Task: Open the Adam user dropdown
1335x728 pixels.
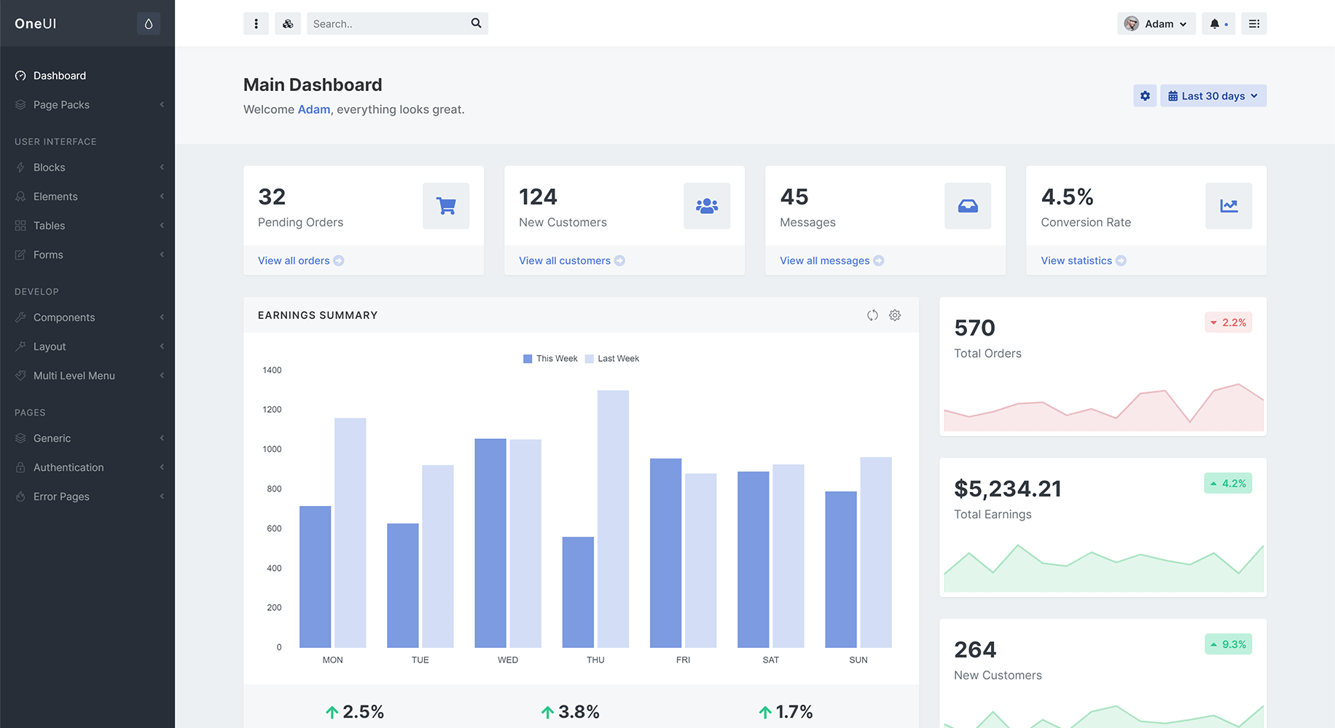Action: pyautogui.click(x=1156, y=24)
